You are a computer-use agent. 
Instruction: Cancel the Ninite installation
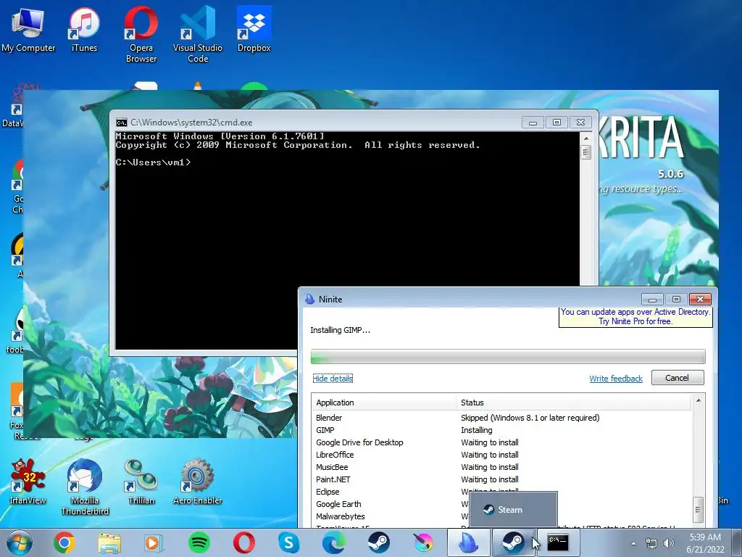pos(678,377)
